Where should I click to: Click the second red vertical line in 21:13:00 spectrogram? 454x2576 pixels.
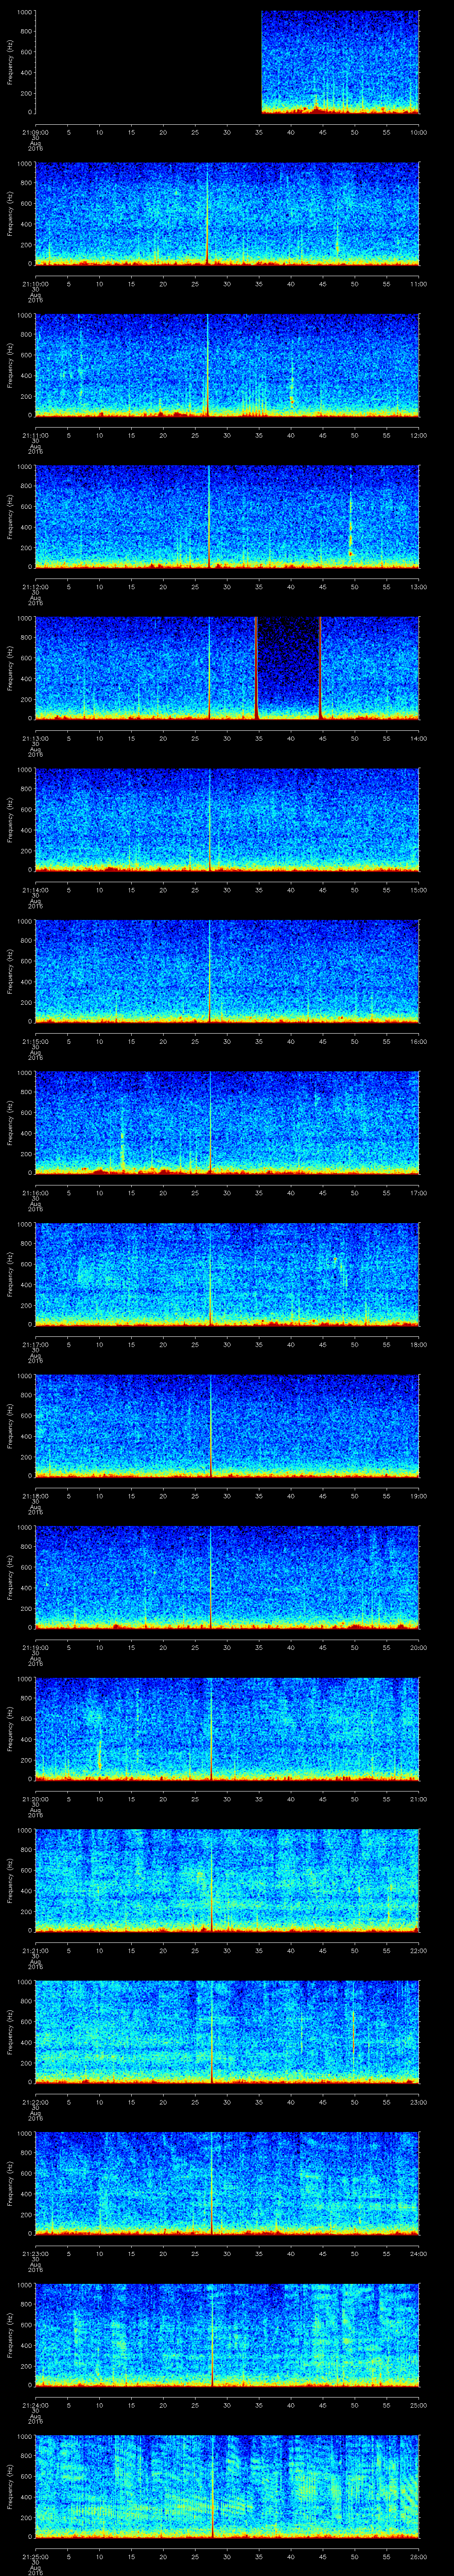point(320,668)
